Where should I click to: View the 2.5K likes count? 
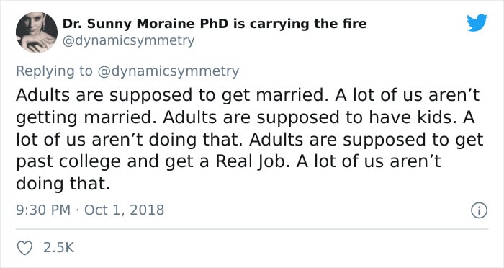coord(58,248)
